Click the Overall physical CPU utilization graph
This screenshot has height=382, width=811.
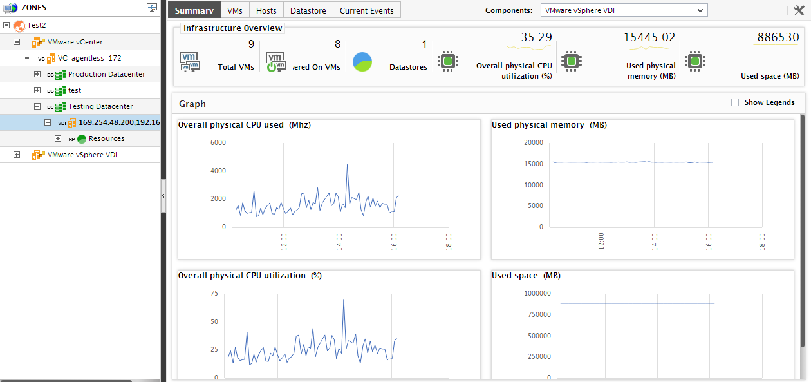329,325
